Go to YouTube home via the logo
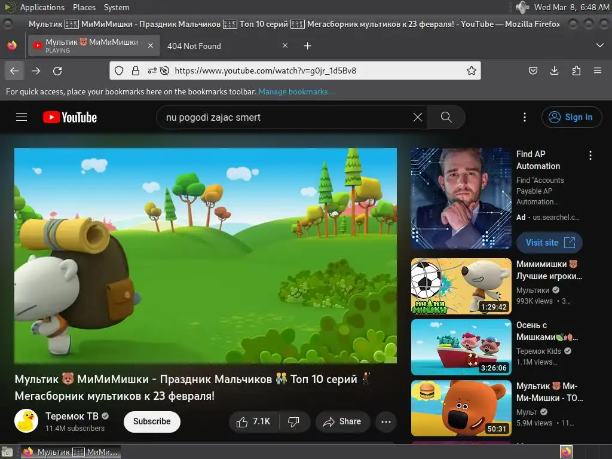 pyautogui.click(x=70, y=117)
